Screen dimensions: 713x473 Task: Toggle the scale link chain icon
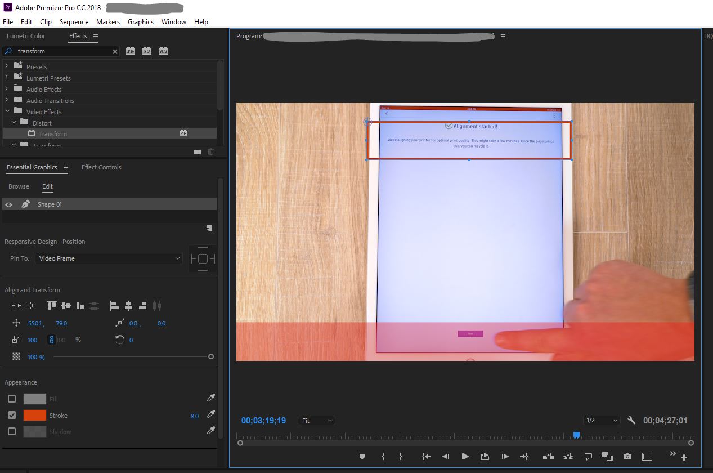pos(52,340)
